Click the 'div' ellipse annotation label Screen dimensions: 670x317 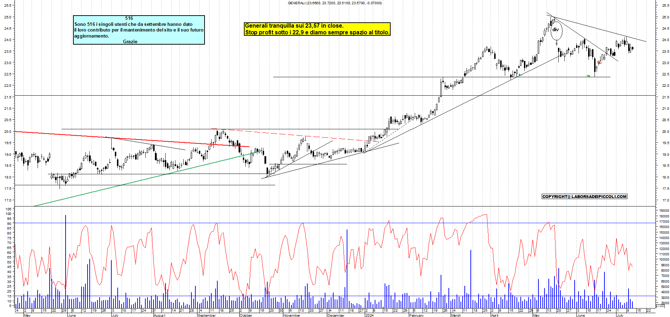pyautogui.click(x=555, y=30)
